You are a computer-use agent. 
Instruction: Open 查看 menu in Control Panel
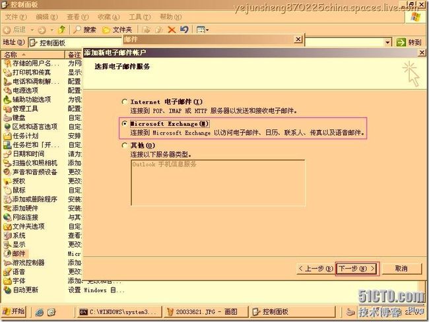click(x=78, y=17)
